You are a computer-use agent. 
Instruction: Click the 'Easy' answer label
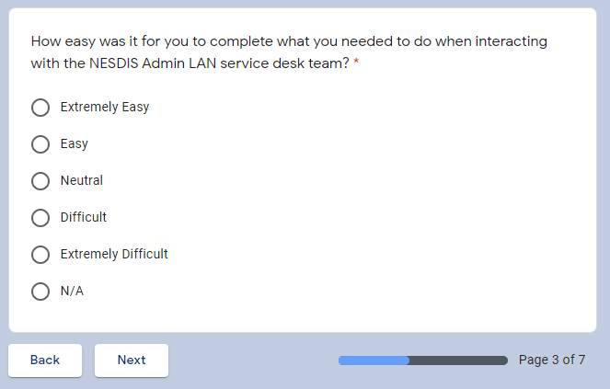point(75,143)
